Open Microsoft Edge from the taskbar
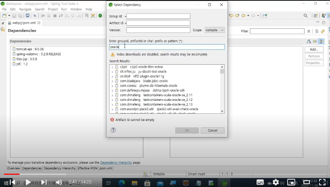The image size is (330, 187). coord(122,183)
